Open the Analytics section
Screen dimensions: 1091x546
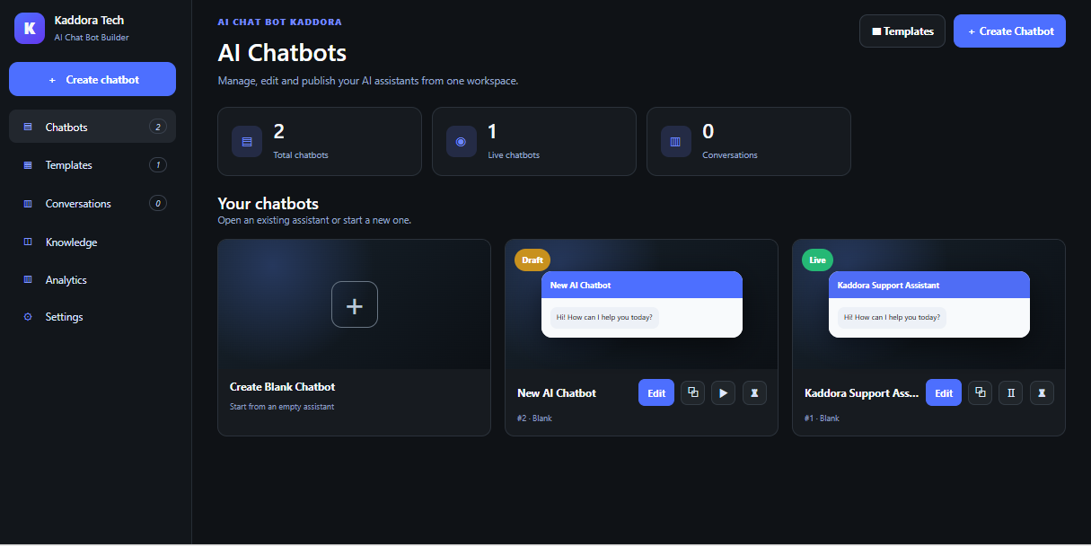click(x=92, y=280)
